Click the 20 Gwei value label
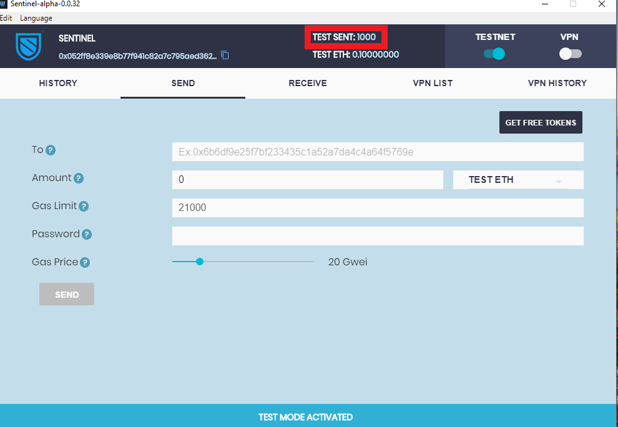Image resolution: width=618 pixels, height=427 pixels. pos(348,262)
